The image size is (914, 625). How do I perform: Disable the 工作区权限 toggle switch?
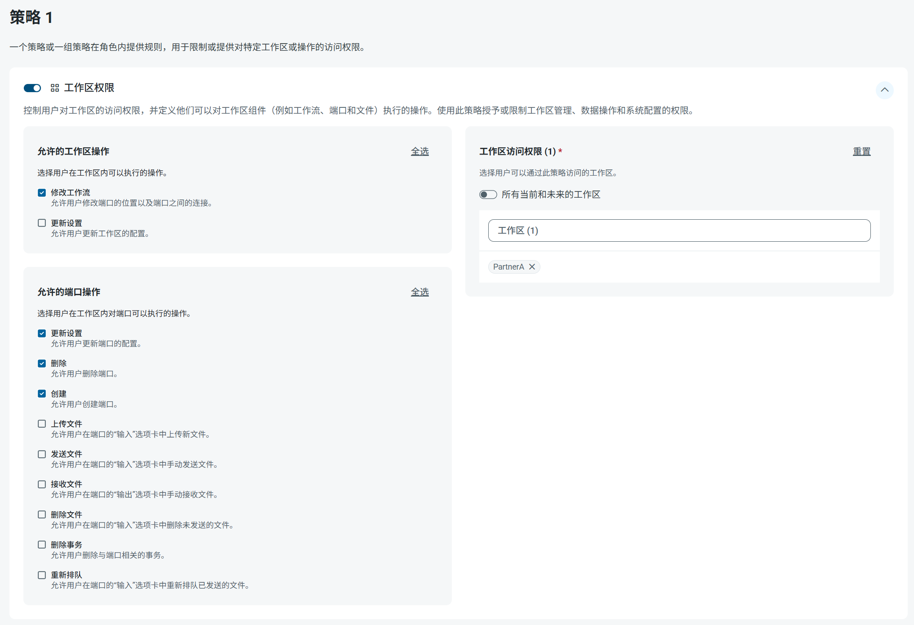click(x=32, y=88)
